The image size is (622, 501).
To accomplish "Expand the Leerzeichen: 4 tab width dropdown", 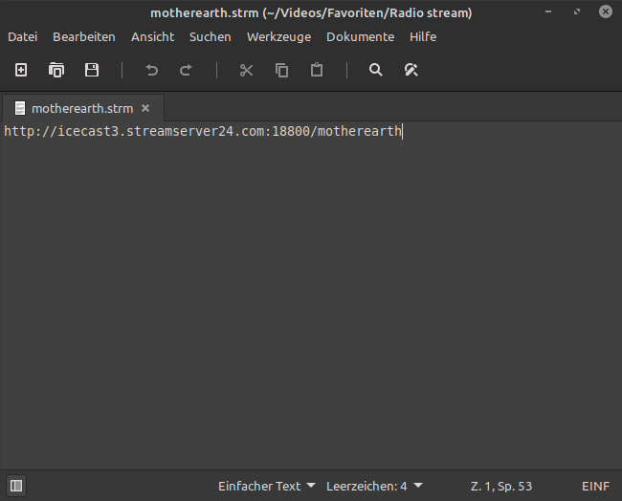I will [374, 486].
